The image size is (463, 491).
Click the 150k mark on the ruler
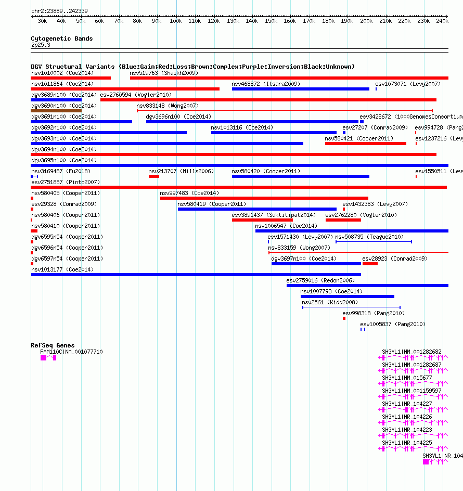tap(271, 21)
